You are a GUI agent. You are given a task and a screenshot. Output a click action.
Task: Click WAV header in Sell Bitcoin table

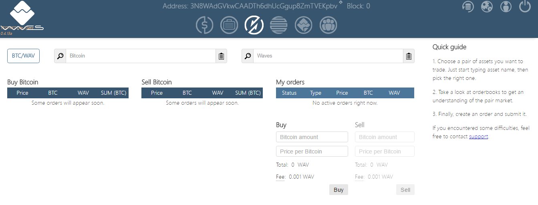[x=218, y=93]
